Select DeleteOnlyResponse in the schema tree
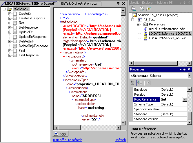 pos(33,46)
